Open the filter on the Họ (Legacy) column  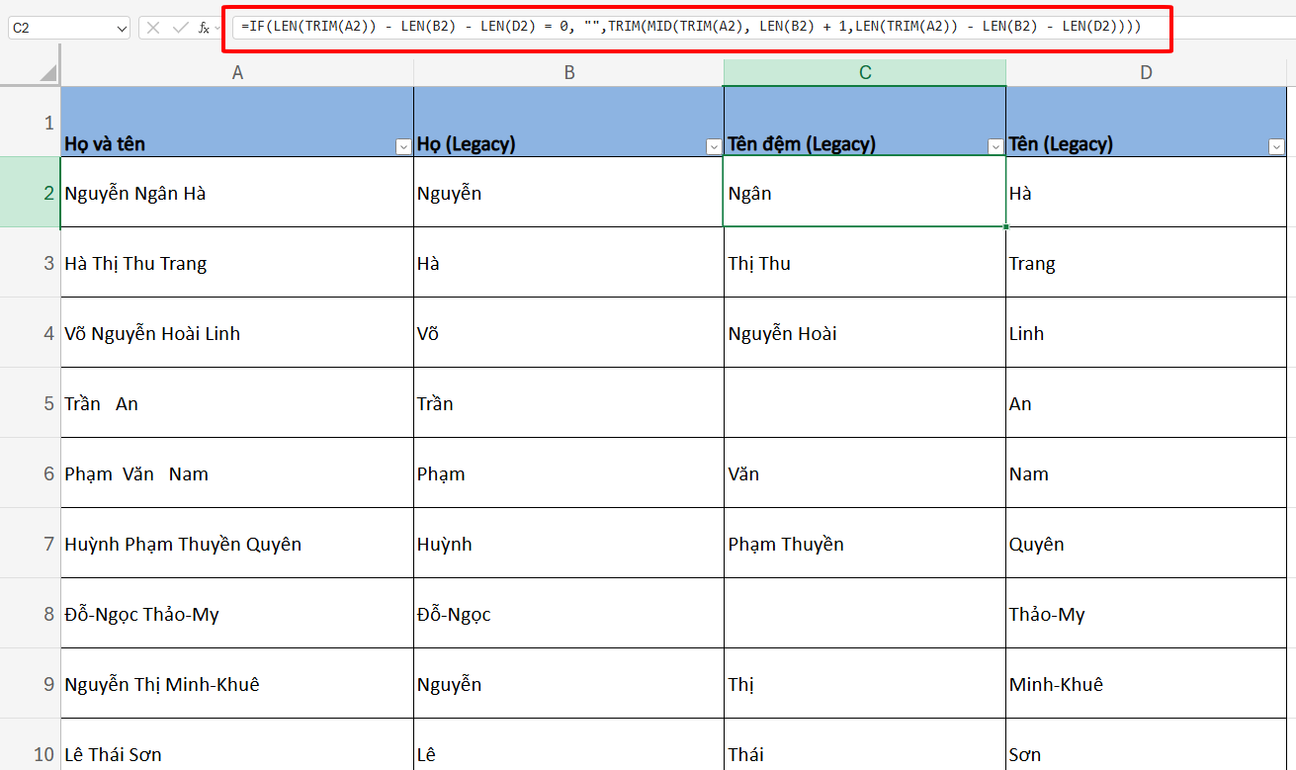[x=714, y=145]
